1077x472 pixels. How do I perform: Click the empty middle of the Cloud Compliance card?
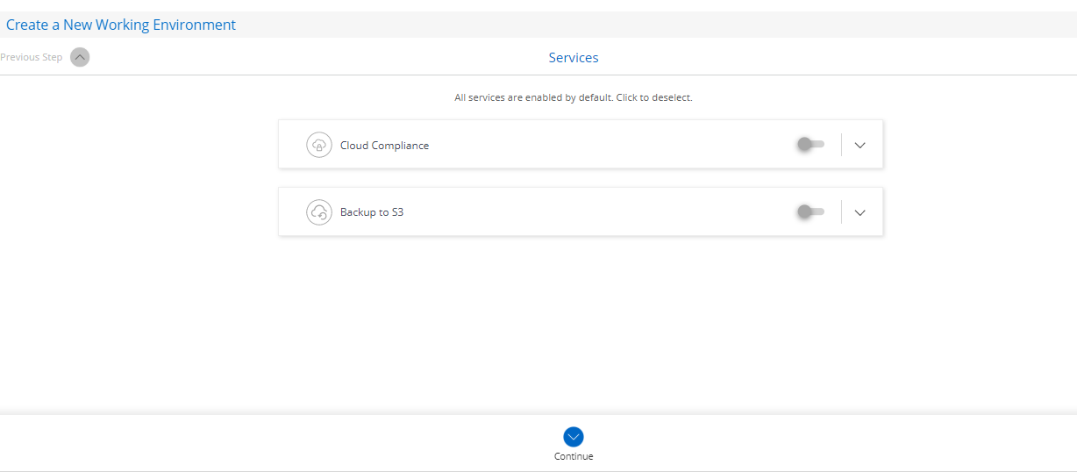[x=605, y=145]
